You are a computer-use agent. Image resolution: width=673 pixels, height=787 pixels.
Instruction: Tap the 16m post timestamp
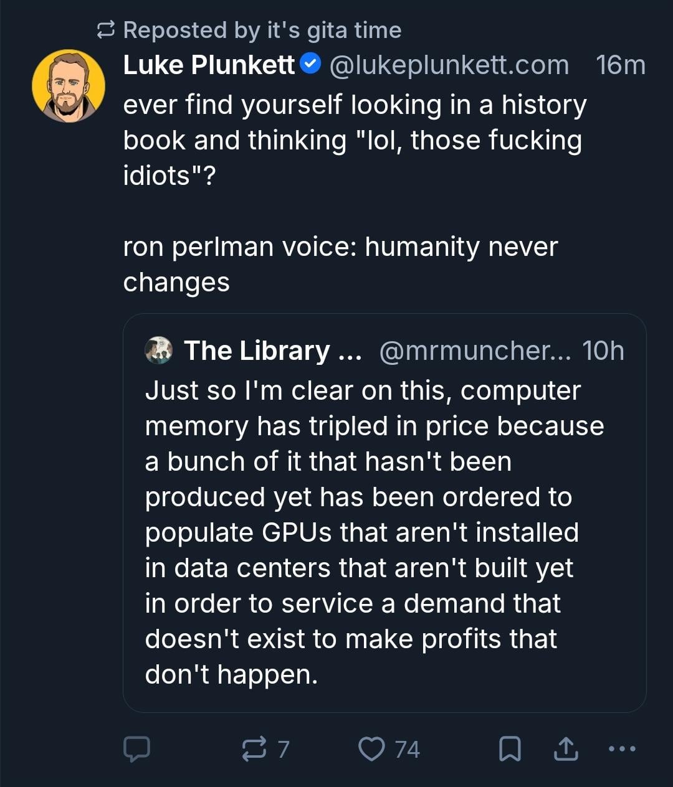tap(620, 65)
